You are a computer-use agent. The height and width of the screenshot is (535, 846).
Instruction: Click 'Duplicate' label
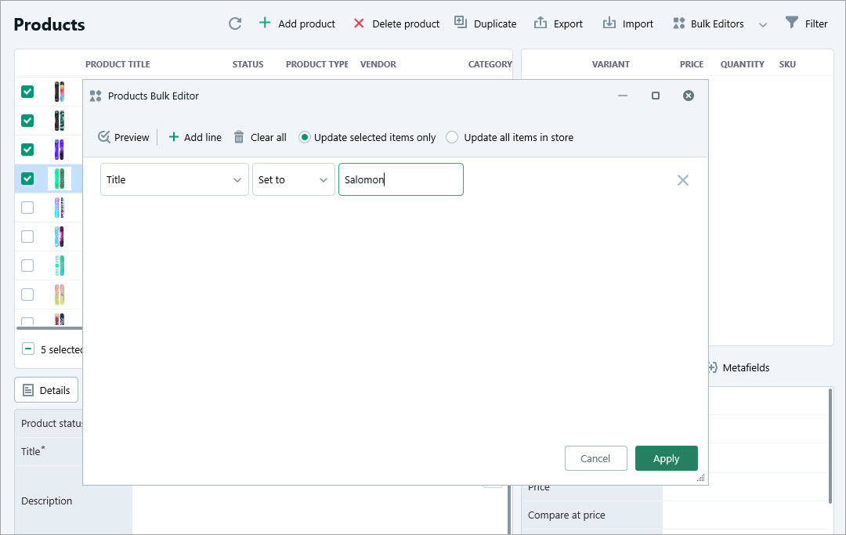click(x=495, y=23)
